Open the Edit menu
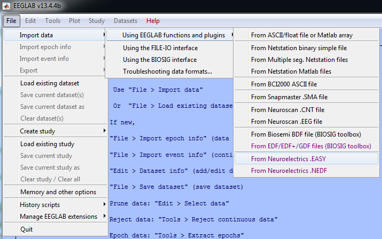The image size is (382, 239). [x=30, y=21]
